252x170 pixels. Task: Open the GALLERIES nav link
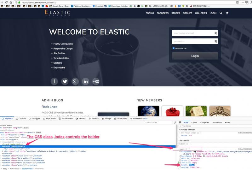(201, 13)
